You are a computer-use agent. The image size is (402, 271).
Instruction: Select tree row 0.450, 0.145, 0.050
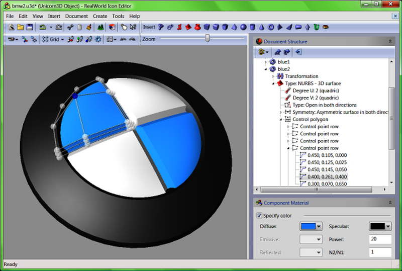coord(327,169)
